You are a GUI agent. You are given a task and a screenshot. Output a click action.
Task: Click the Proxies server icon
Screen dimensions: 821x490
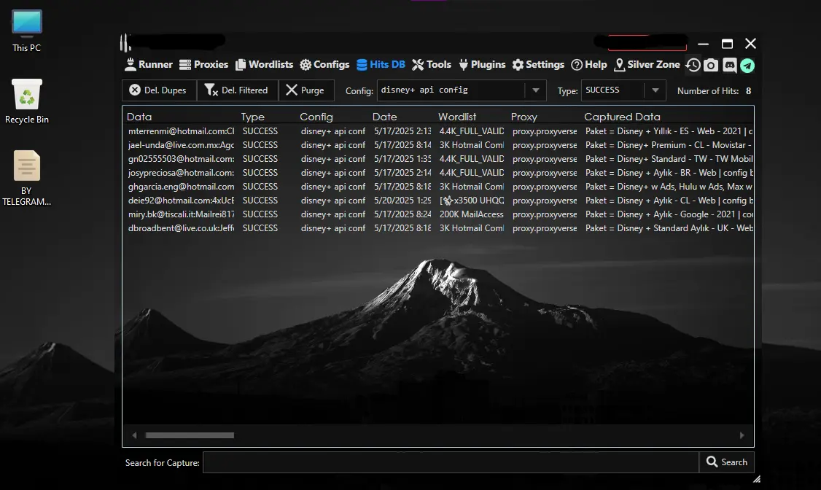click(x=184, y=65)
